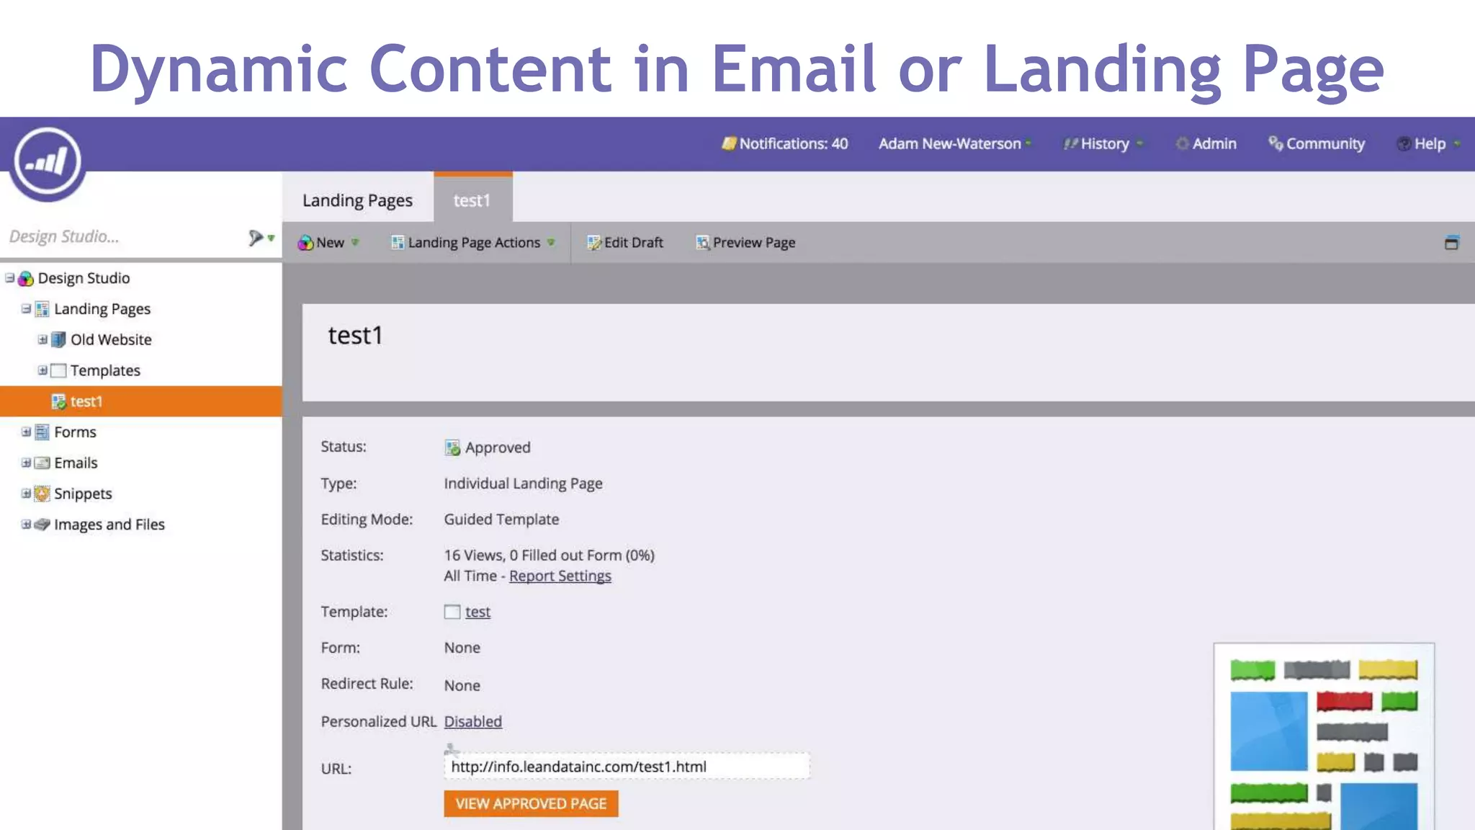
Task: Expand the Images and Files folder
Action: [x=26, y=524]
